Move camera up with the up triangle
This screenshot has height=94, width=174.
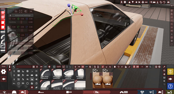(x=129, y=2)
